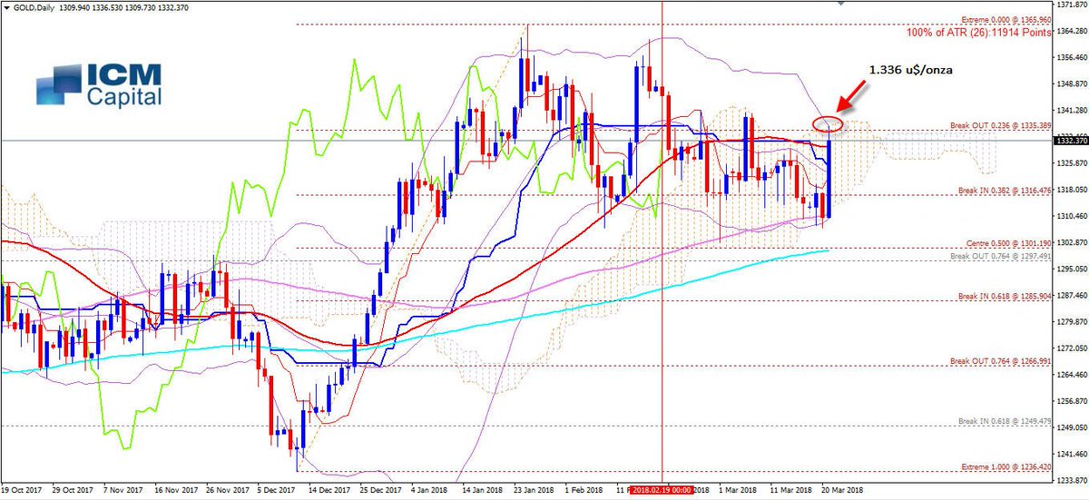Click the red date tag 2018.02.19 00:00

coord(662,488)
